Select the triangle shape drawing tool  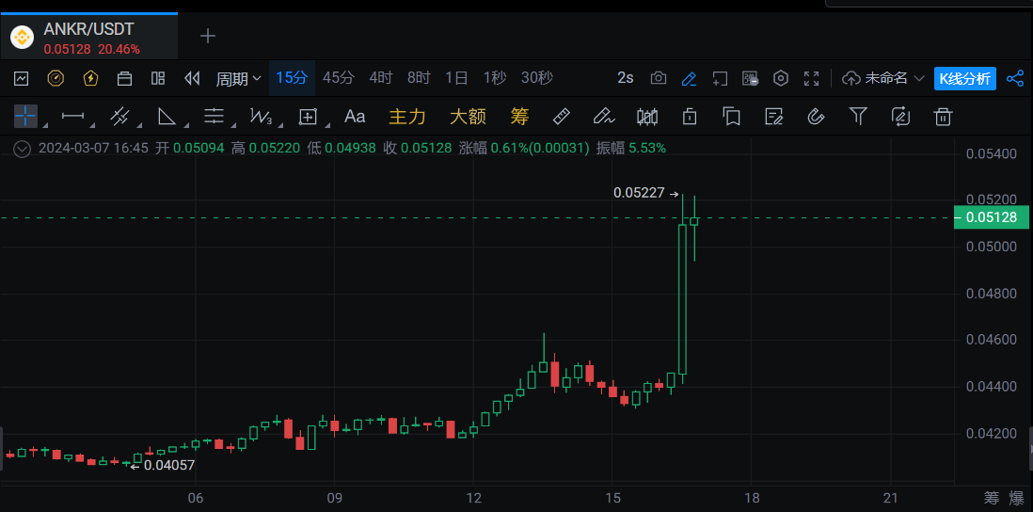[167, 116]
